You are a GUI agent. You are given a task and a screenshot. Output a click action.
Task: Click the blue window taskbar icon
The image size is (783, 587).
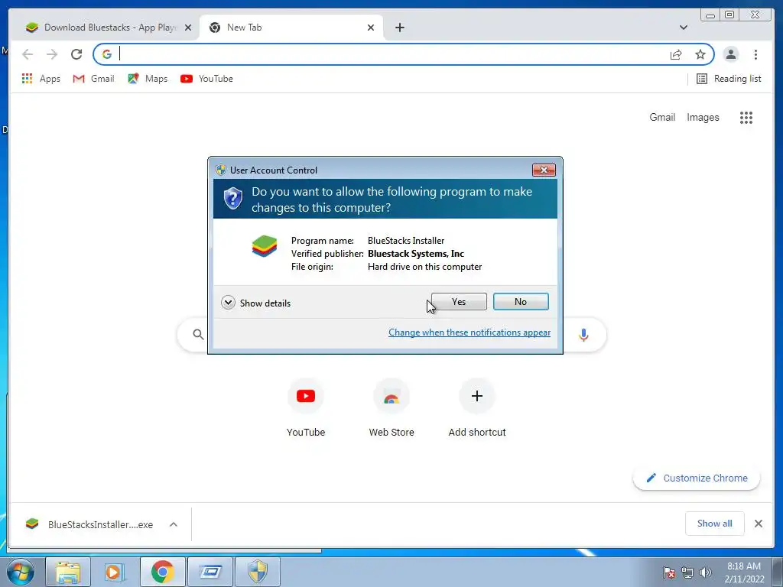210,572
